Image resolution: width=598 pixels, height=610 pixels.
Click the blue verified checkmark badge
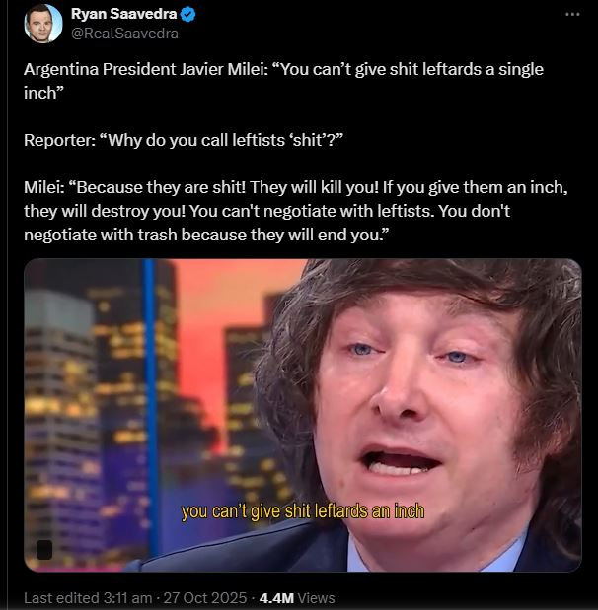[x=188, y=15]
